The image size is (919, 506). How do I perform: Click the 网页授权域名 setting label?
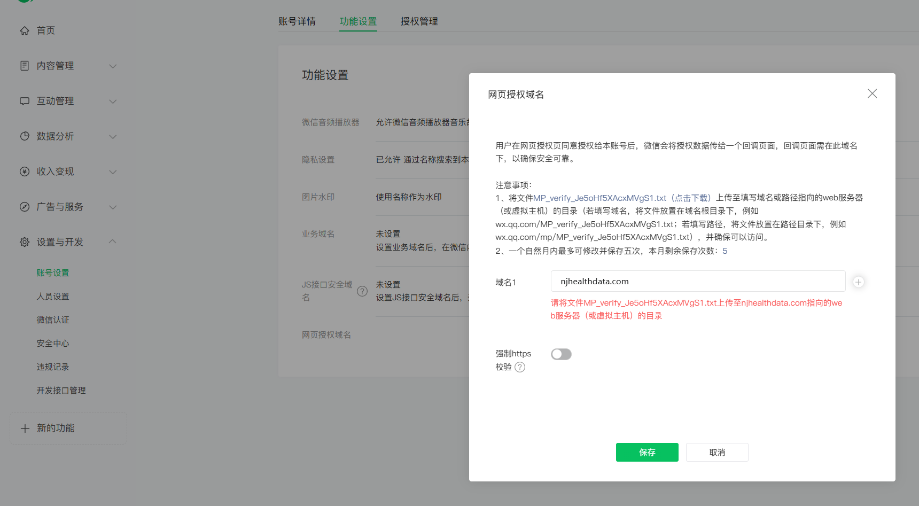[326, 335]
